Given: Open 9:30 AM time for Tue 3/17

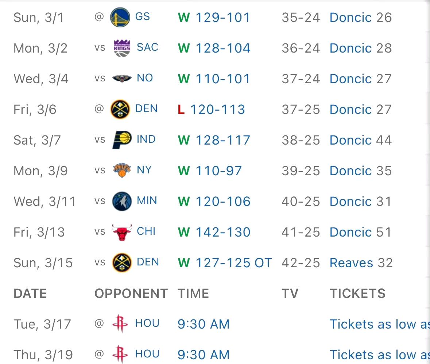Looking at the screenshot, I should (203, 324).
